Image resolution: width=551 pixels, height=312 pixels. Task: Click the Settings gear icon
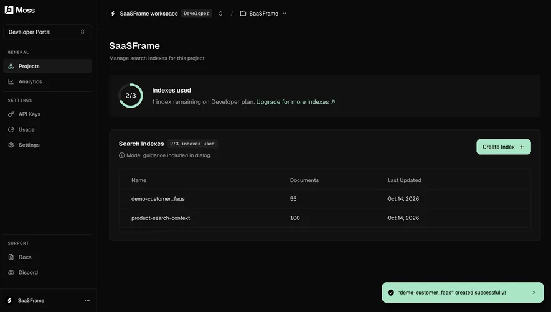(11, 145)
